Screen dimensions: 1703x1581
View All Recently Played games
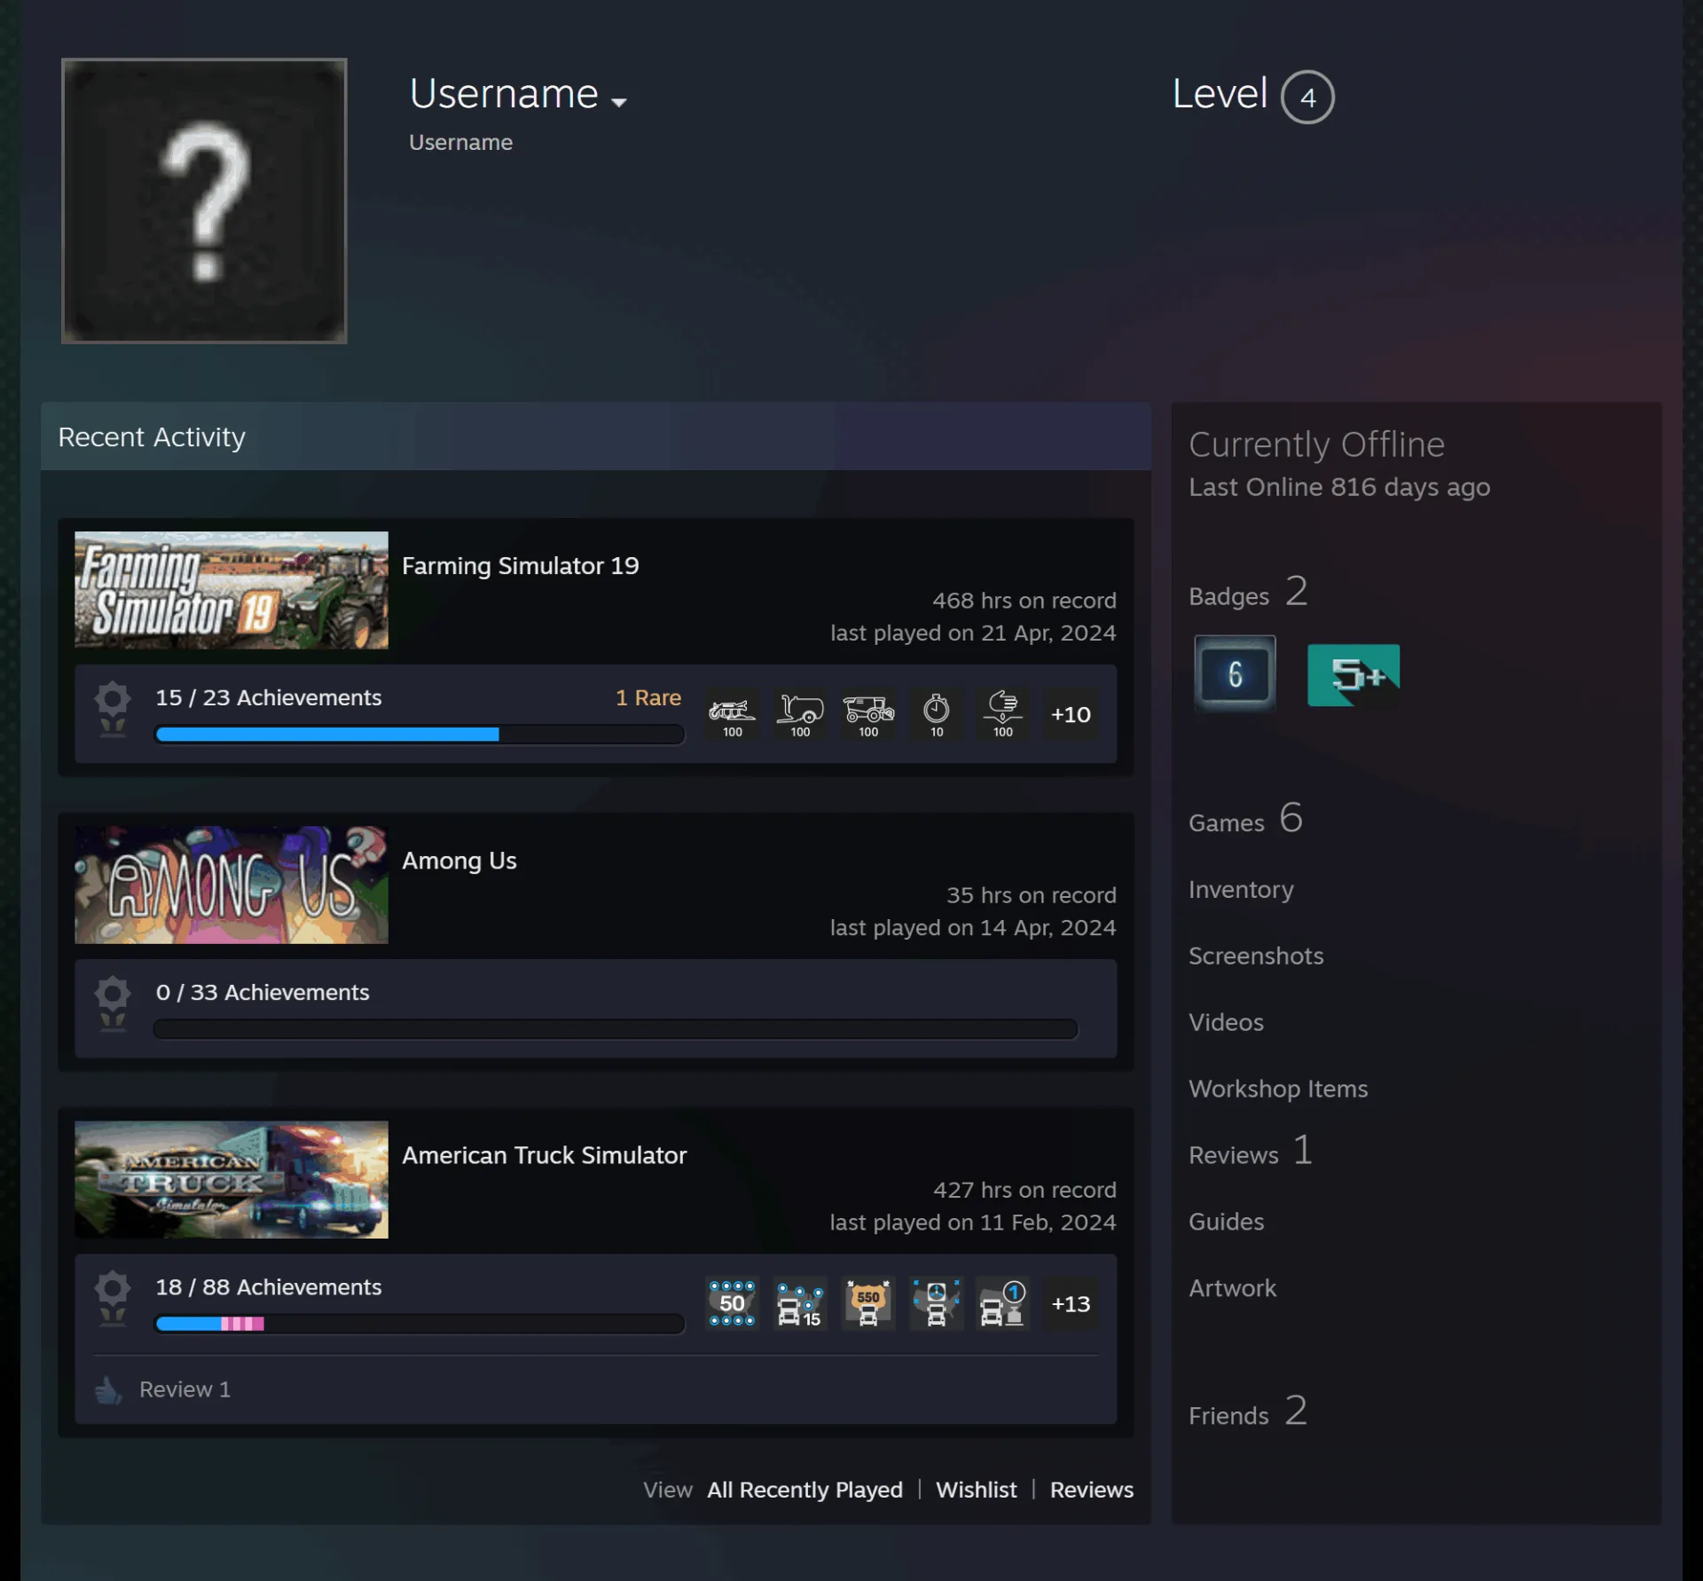[804, 1490]
